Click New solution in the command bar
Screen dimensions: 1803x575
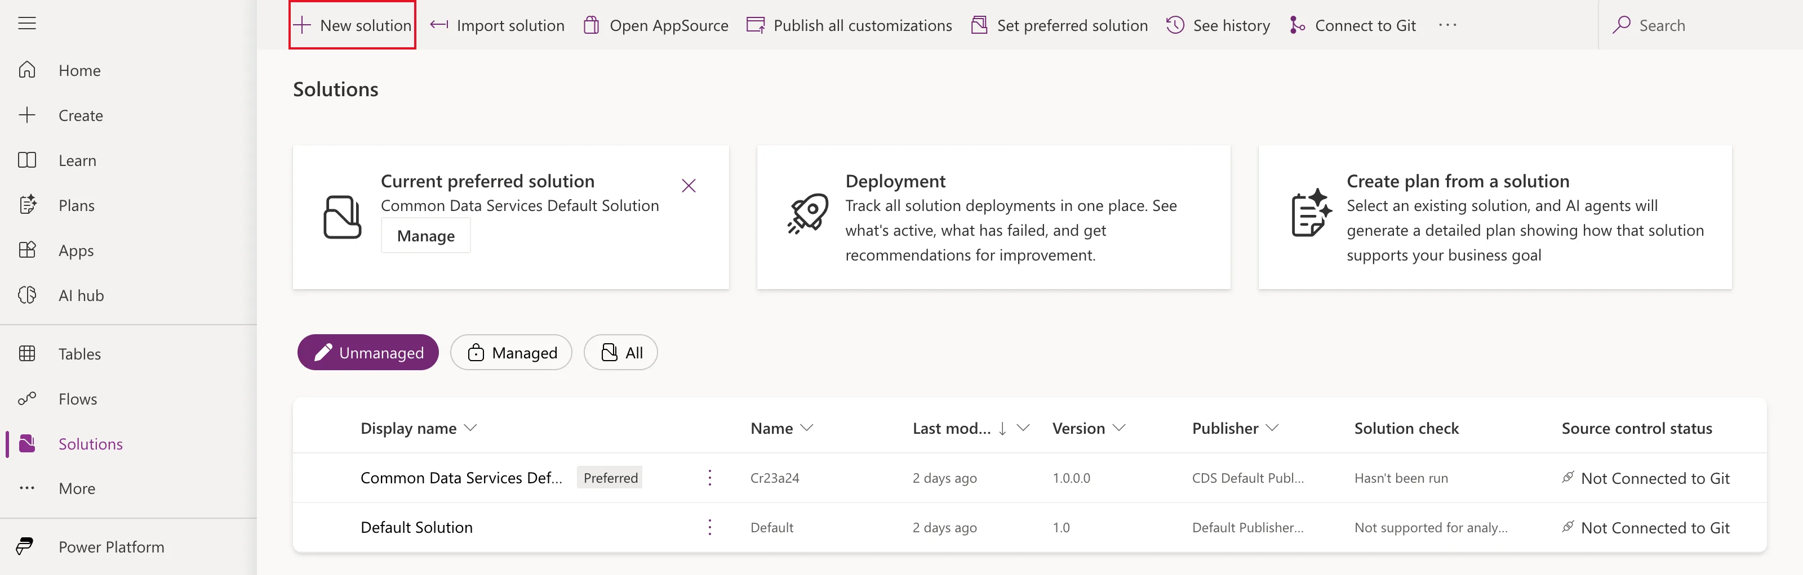pyautogui.click(x=352, y=25)
